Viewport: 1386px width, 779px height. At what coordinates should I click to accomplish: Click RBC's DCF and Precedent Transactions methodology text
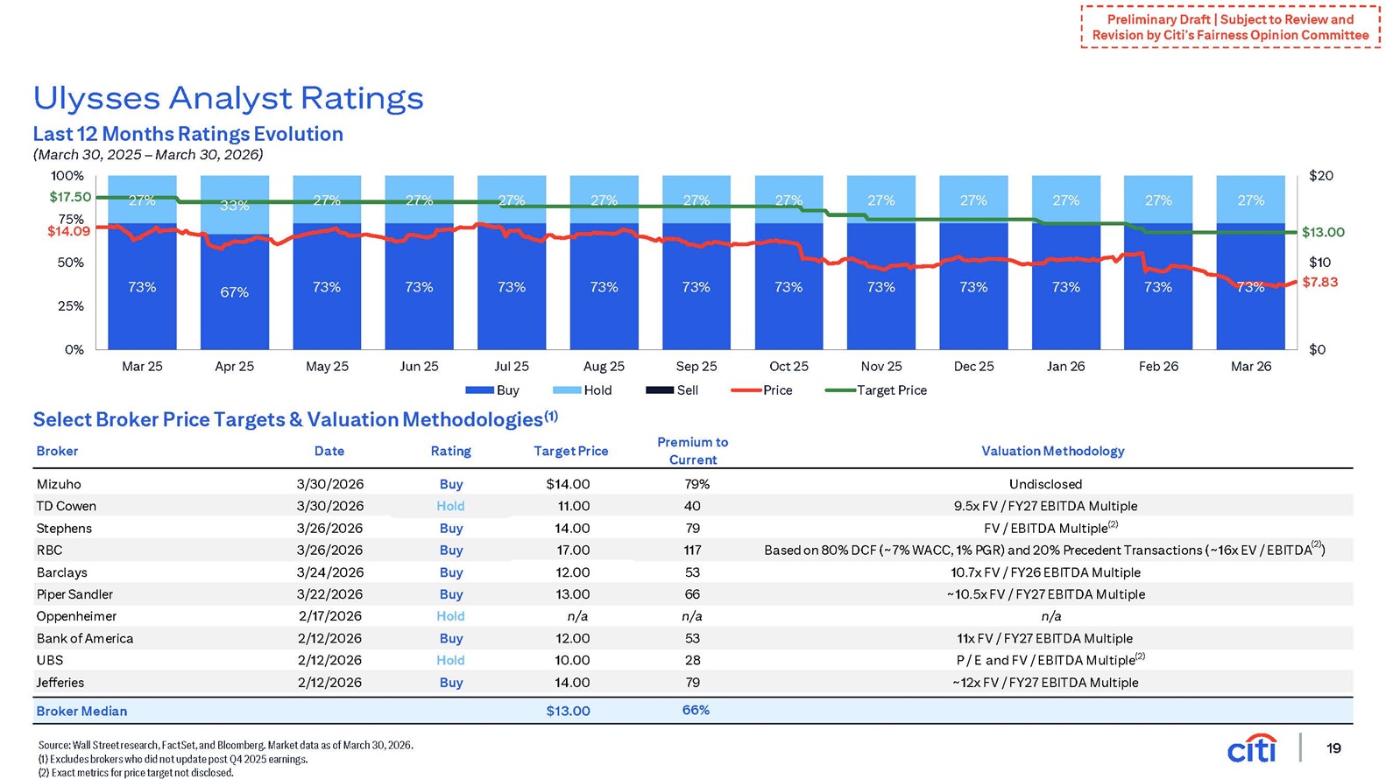pyautogui.click(x=1044, y=550)
